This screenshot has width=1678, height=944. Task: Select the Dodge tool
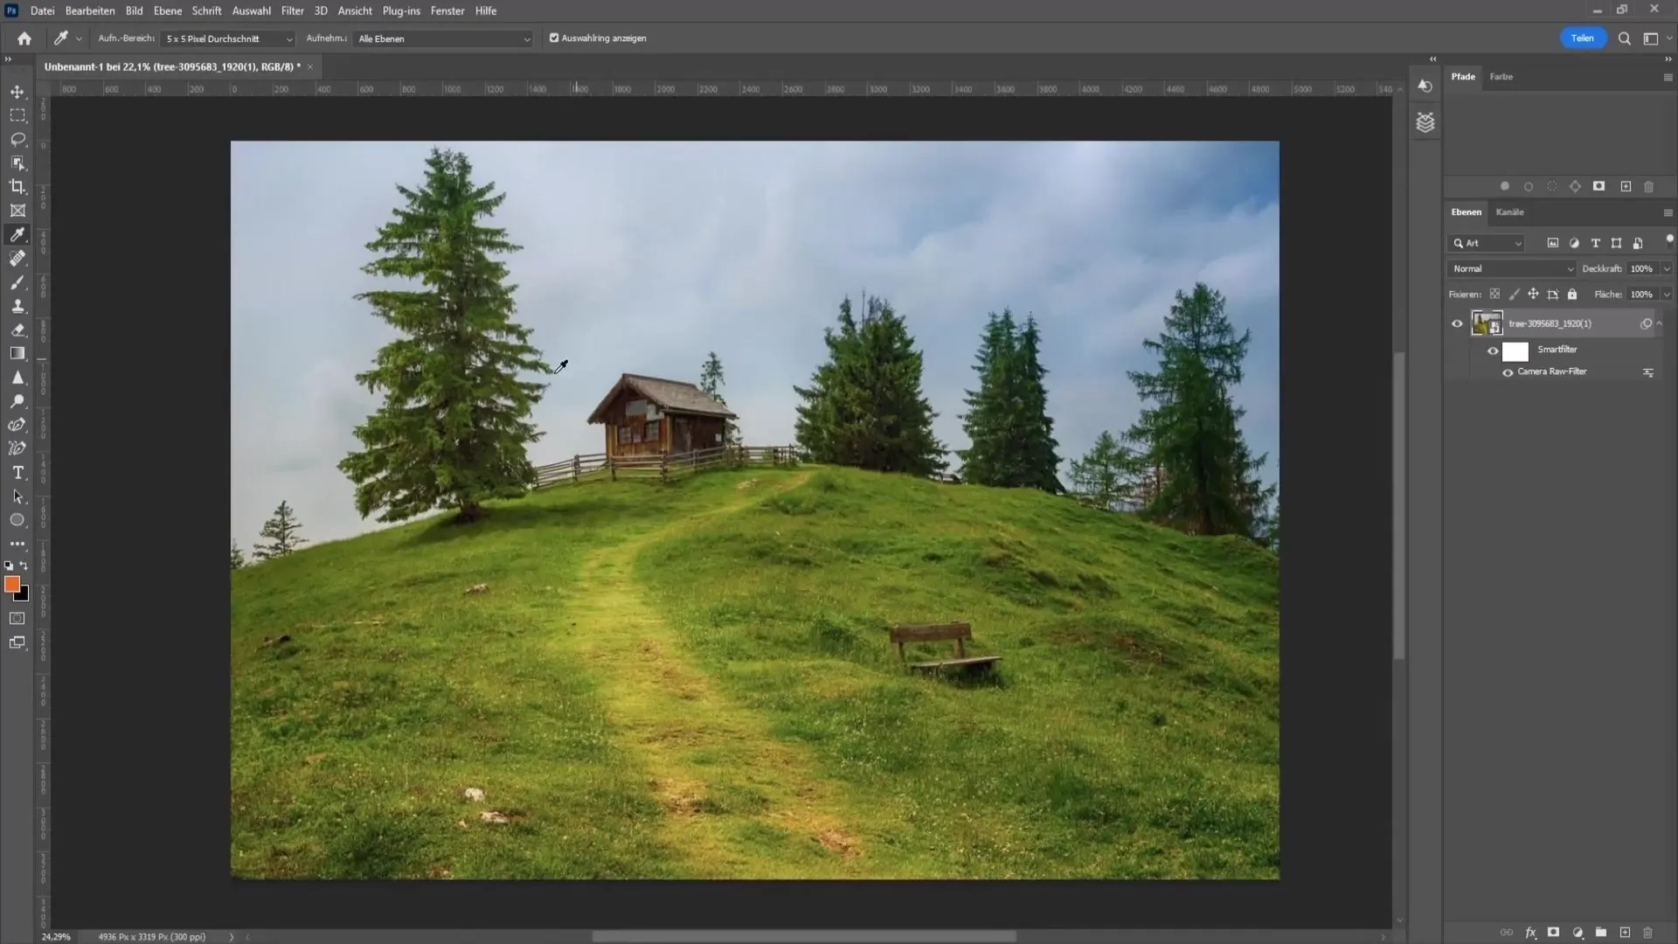17,401
